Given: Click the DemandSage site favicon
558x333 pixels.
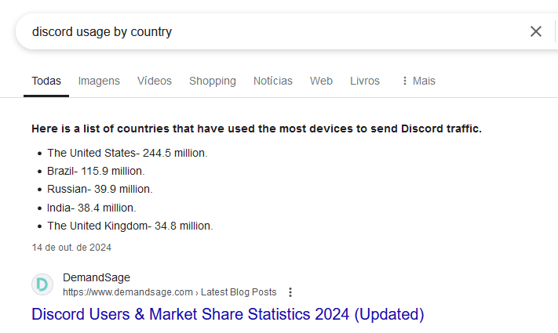Looking at the screenshot, I should (42, 284).
